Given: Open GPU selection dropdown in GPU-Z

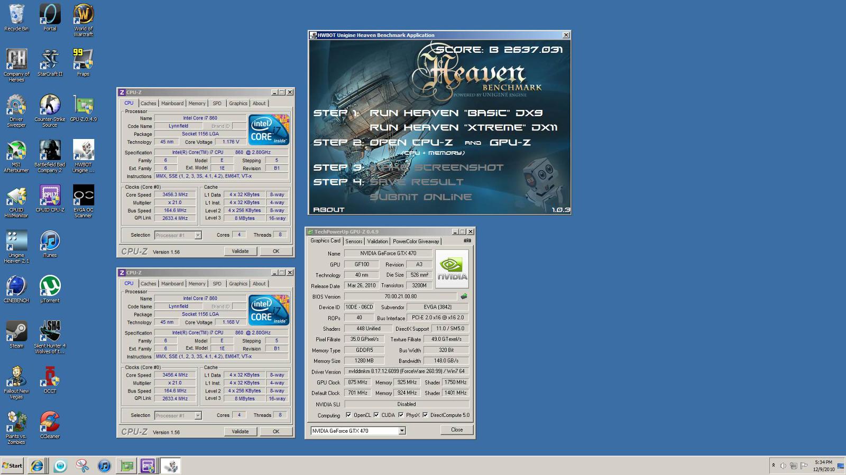Looking at the screenshot, I should tap(402, 431).
